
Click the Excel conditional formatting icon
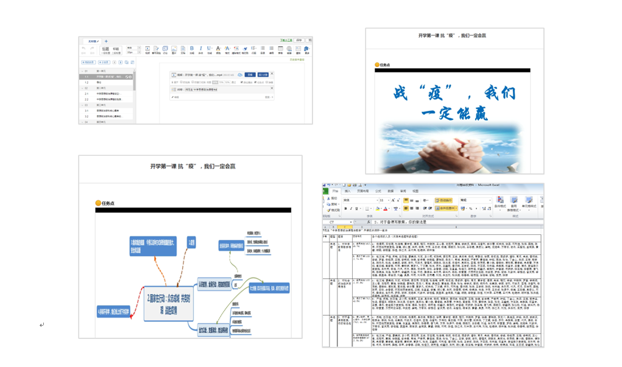(499, 201)
